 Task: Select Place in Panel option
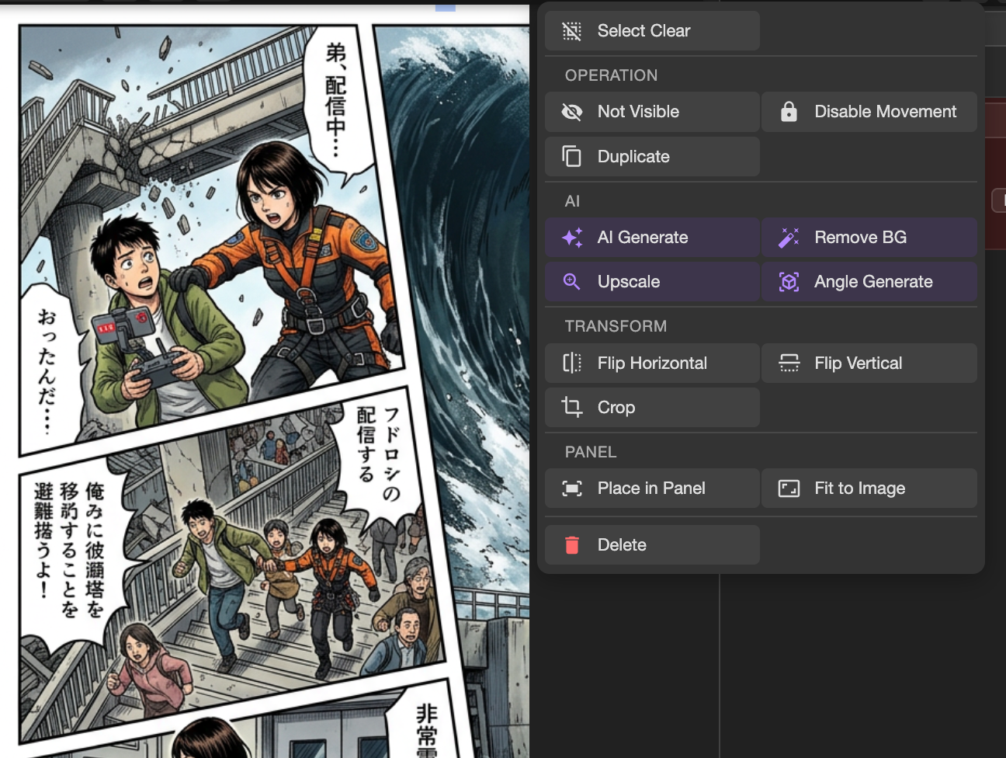click(652, 489)
